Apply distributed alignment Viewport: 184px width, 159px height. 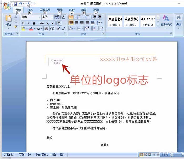pos(93,23)
